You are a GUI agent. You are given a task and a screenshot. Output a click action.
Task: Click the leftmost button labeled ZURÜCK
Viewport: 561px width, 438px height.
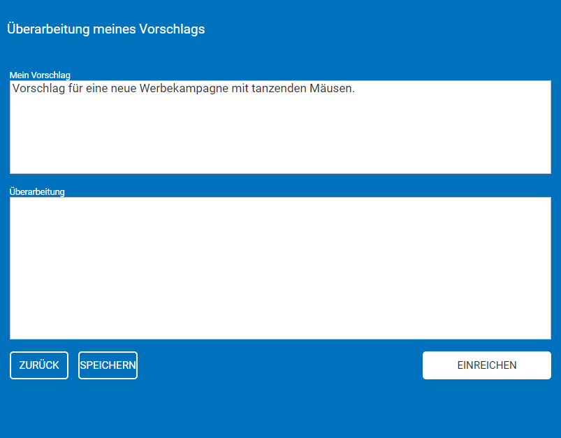click(38, 365)
